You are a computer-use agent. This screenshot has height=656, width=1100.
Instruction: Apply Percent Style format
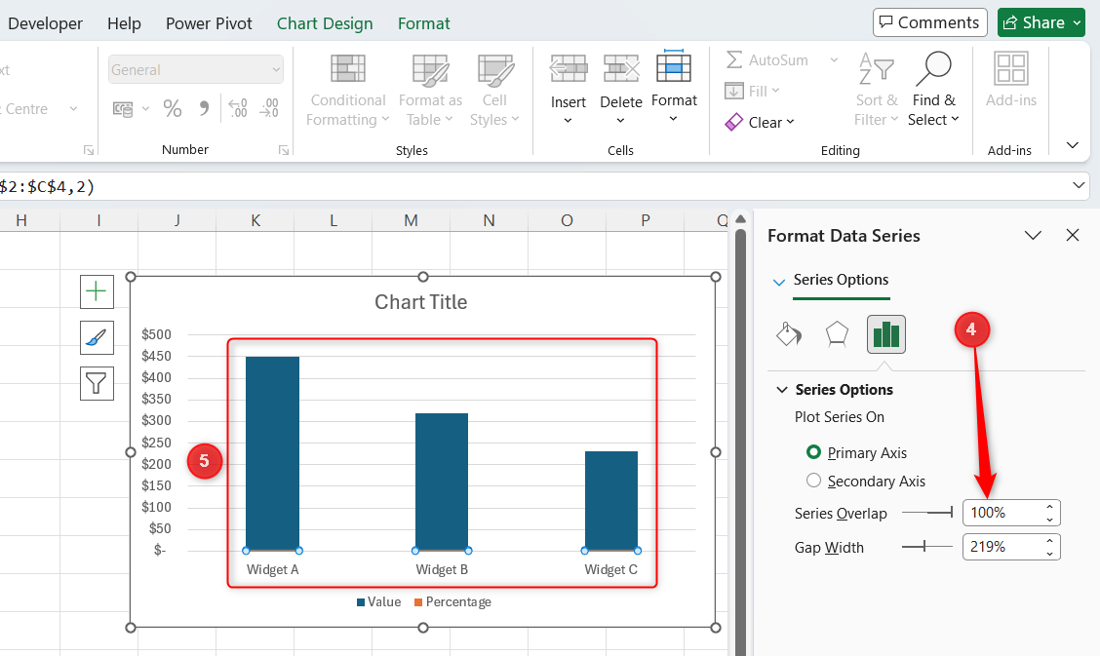click(x=172, y=108)
